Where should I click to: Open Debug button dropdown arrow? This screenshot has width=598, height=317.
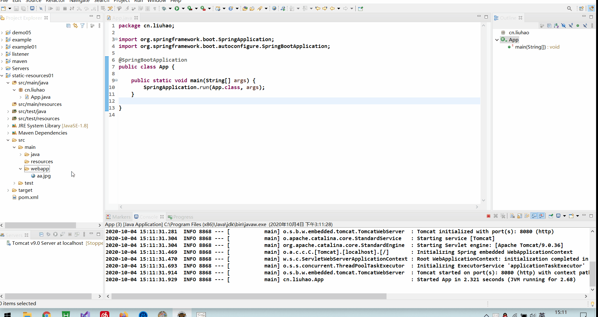[170, 8]
